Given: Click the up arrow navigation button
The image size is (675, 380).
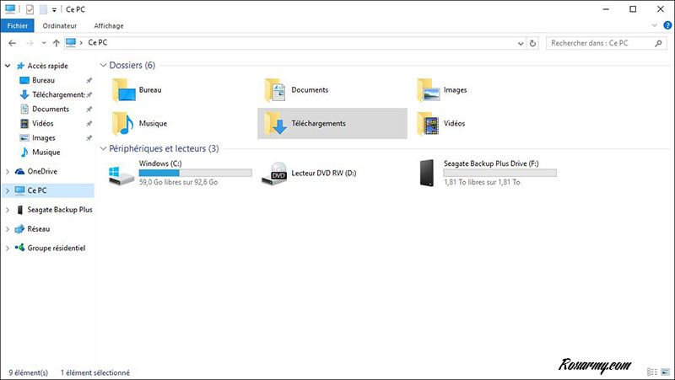Looking at the screenshot, I should click(x=56, y=42).
